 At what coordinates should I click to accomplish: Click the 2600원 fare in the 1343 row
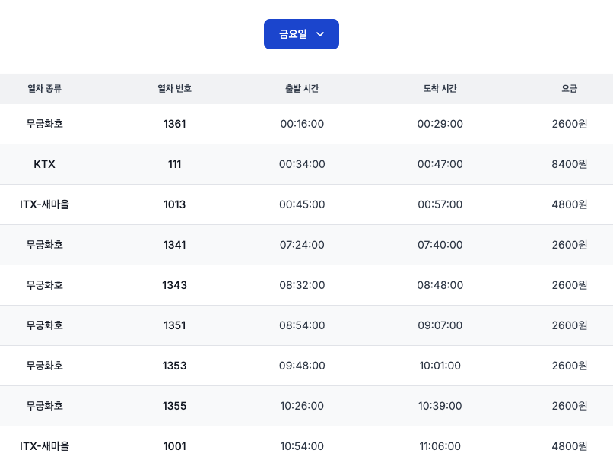pos(570,285)
